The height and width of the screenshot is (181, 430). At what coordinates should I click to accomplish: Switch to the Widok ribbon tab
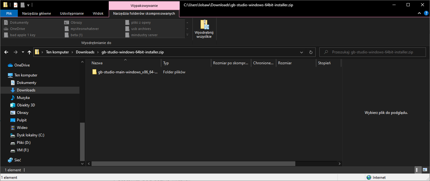(x=98, y=13)
